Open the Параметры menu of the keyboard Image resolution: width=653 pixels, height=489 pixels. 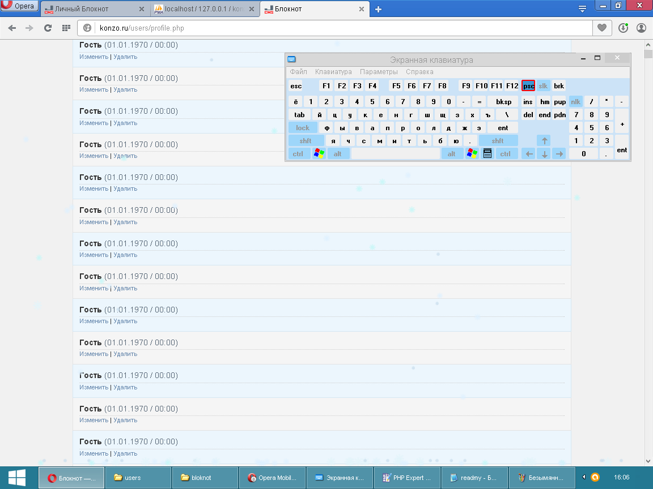379,72
